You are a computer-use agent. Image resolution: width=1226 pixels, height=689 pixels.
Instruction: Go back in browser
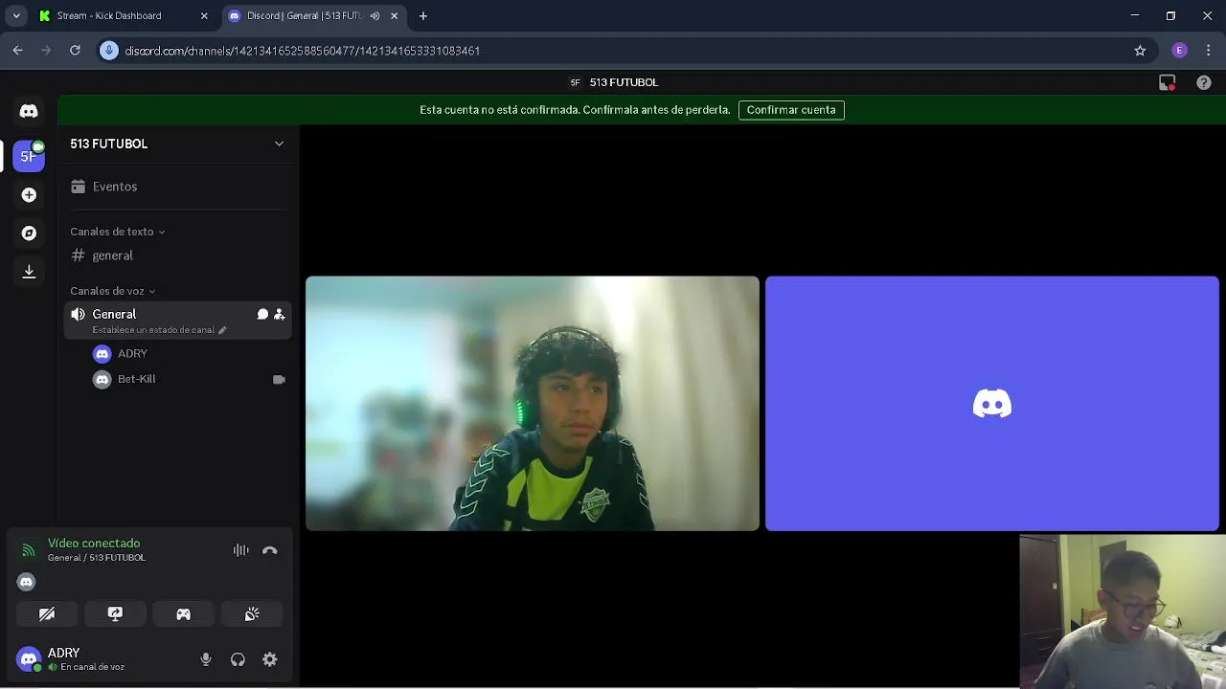17,51
